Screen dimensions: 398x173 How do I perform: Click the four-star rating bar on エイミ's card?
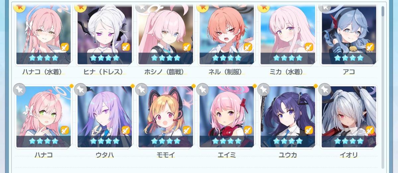click(227, 141)
